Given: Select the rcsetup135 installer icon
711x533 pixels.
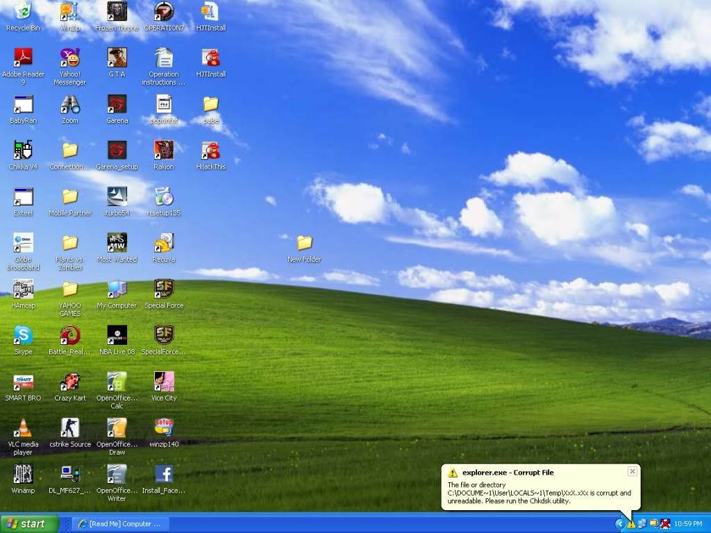Looking at the screenshot, I should (x=164, y=202).
